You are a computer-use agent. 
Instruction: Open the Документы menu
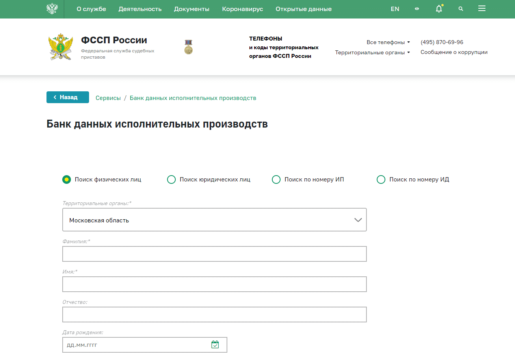coord(191,8)
